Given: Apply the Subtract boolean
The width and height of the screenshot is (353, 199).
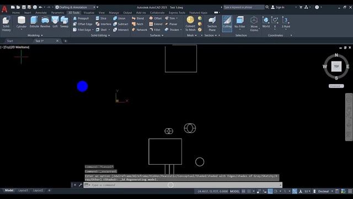Looking at the screenshot, I should click(121, 24).
